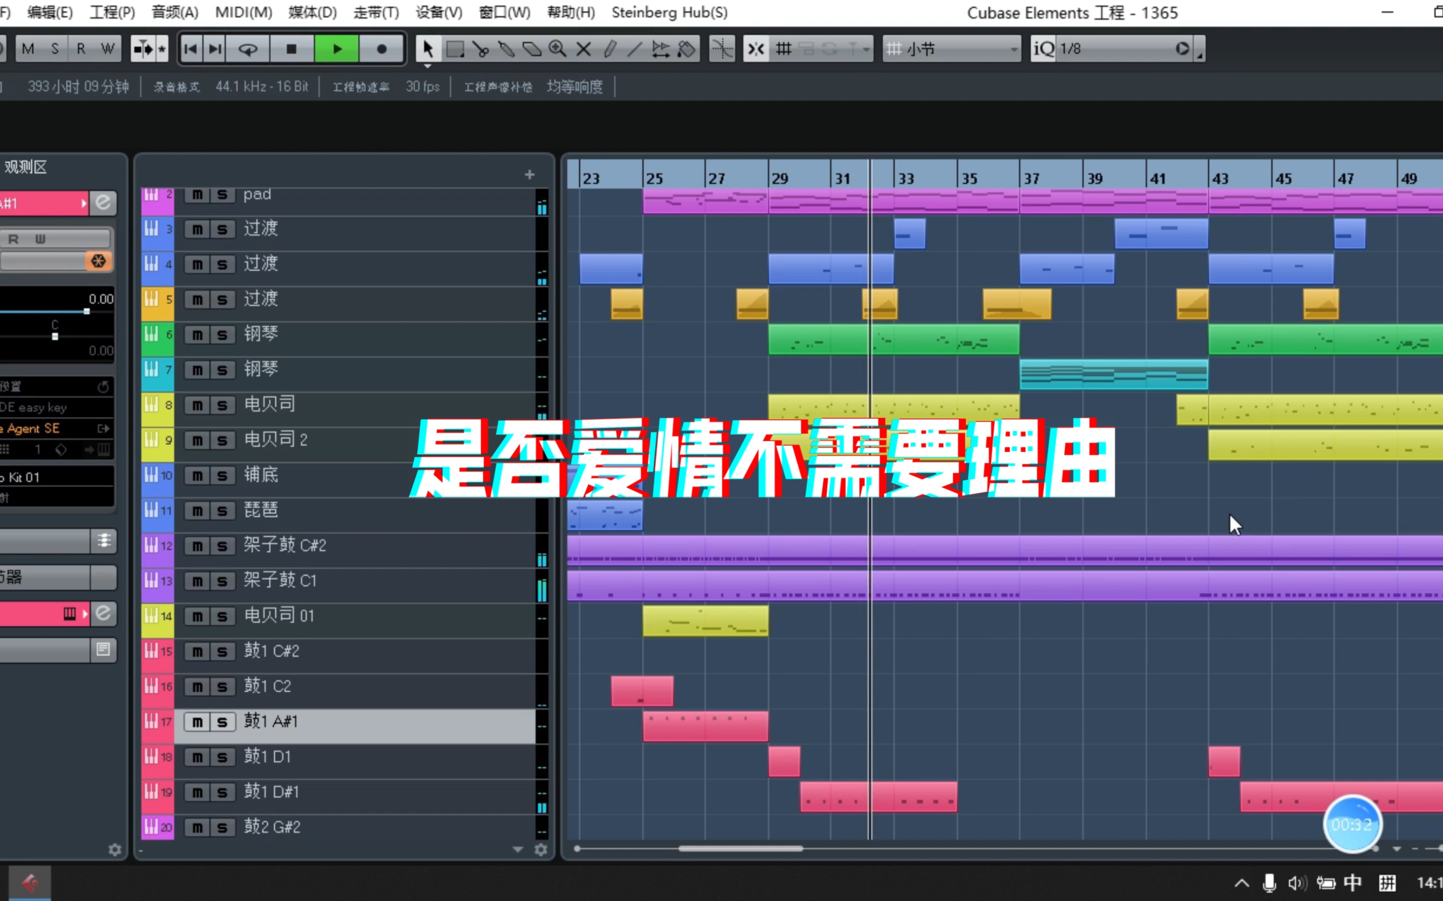Open 编辑(E) menu
This screenshot has width=1443, height=901.
pos(50,12)
